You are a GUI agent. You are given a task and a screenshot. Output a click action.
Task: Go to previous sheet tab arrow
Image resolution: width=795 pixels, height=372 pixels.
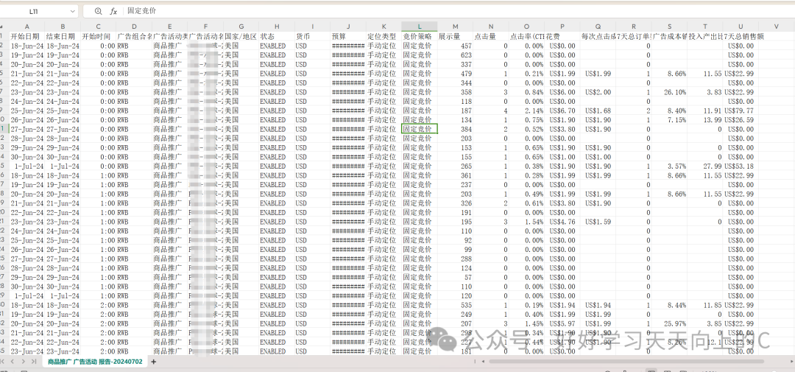coord(13,362)
